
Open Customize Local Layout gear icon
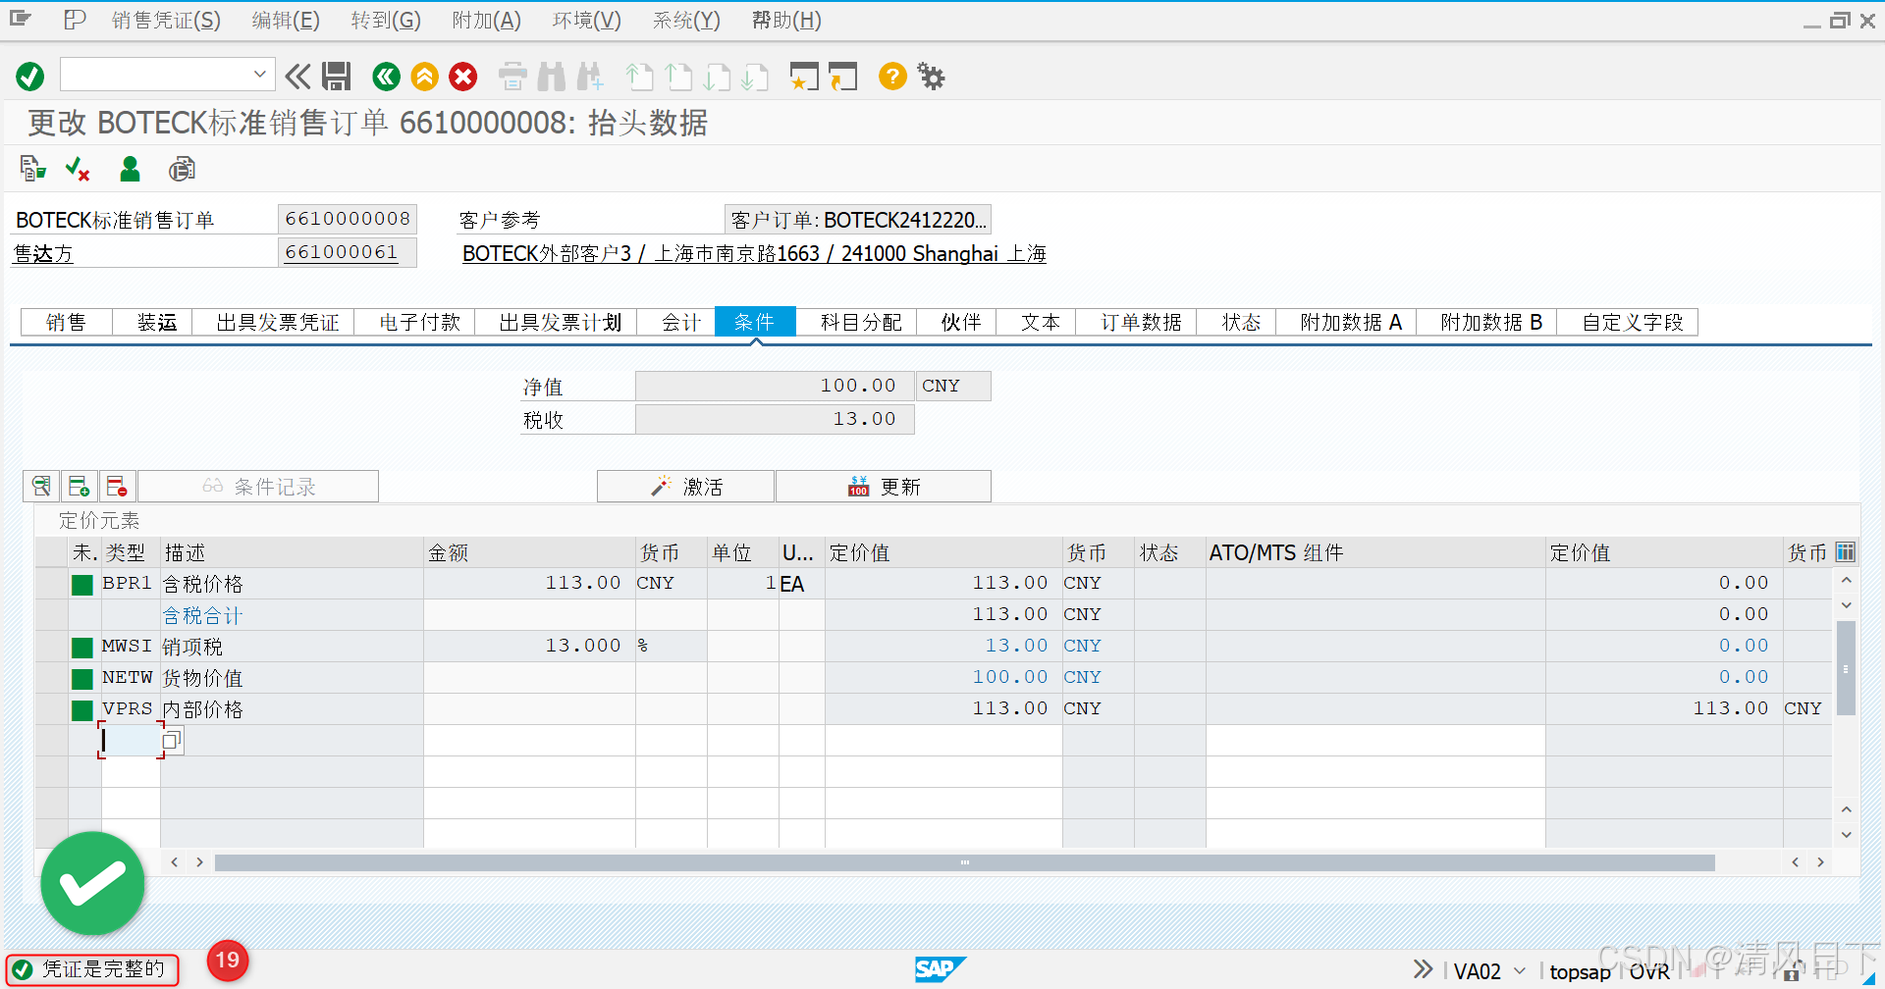pos(931,77)
